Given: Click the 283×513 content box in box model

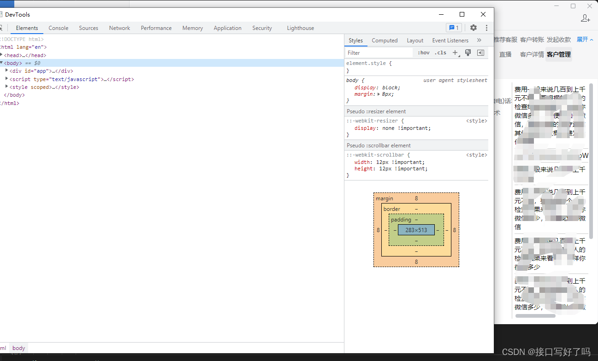Looking at the screenshot, I should [x=416, y=230].
